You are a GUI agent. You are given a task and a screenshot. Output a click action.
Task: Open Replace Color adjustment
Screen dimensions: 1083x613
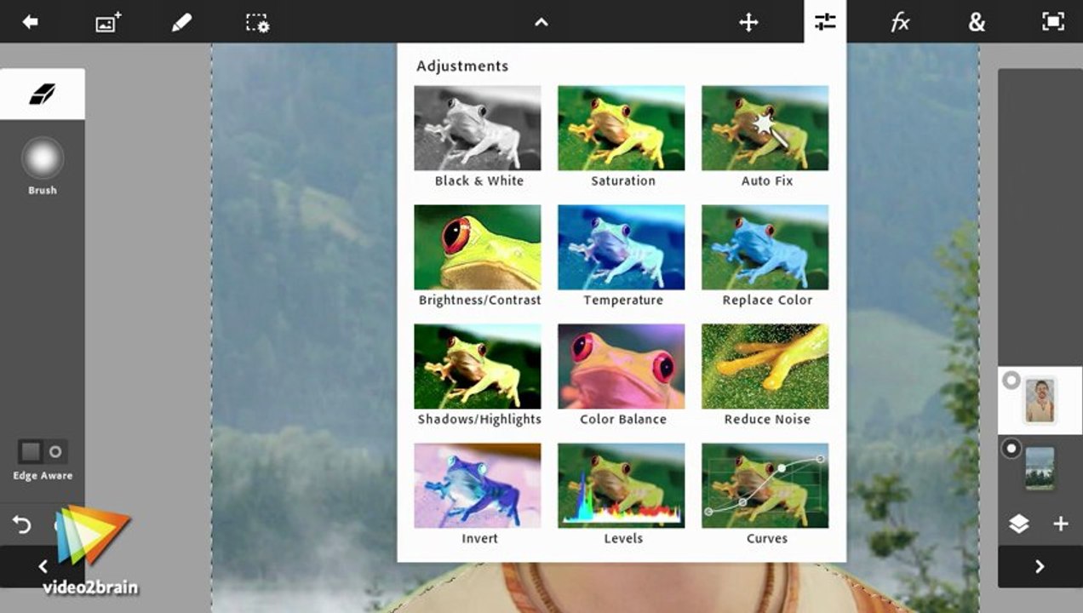coord(765,255)
